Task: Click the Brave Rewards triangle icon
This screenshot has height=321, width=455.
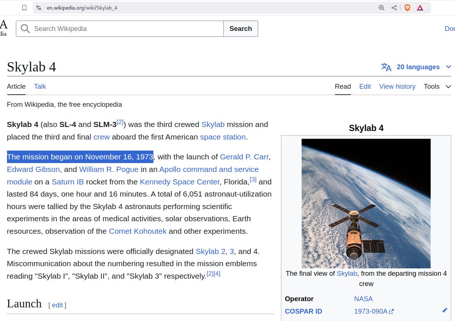Action: click(420, 7)
